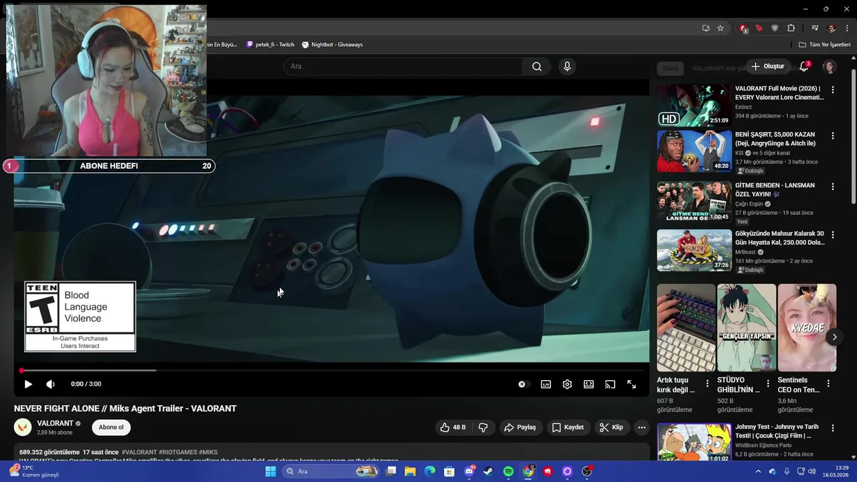
Task: Share the video via Paylaş
Action: coord(520,427)
